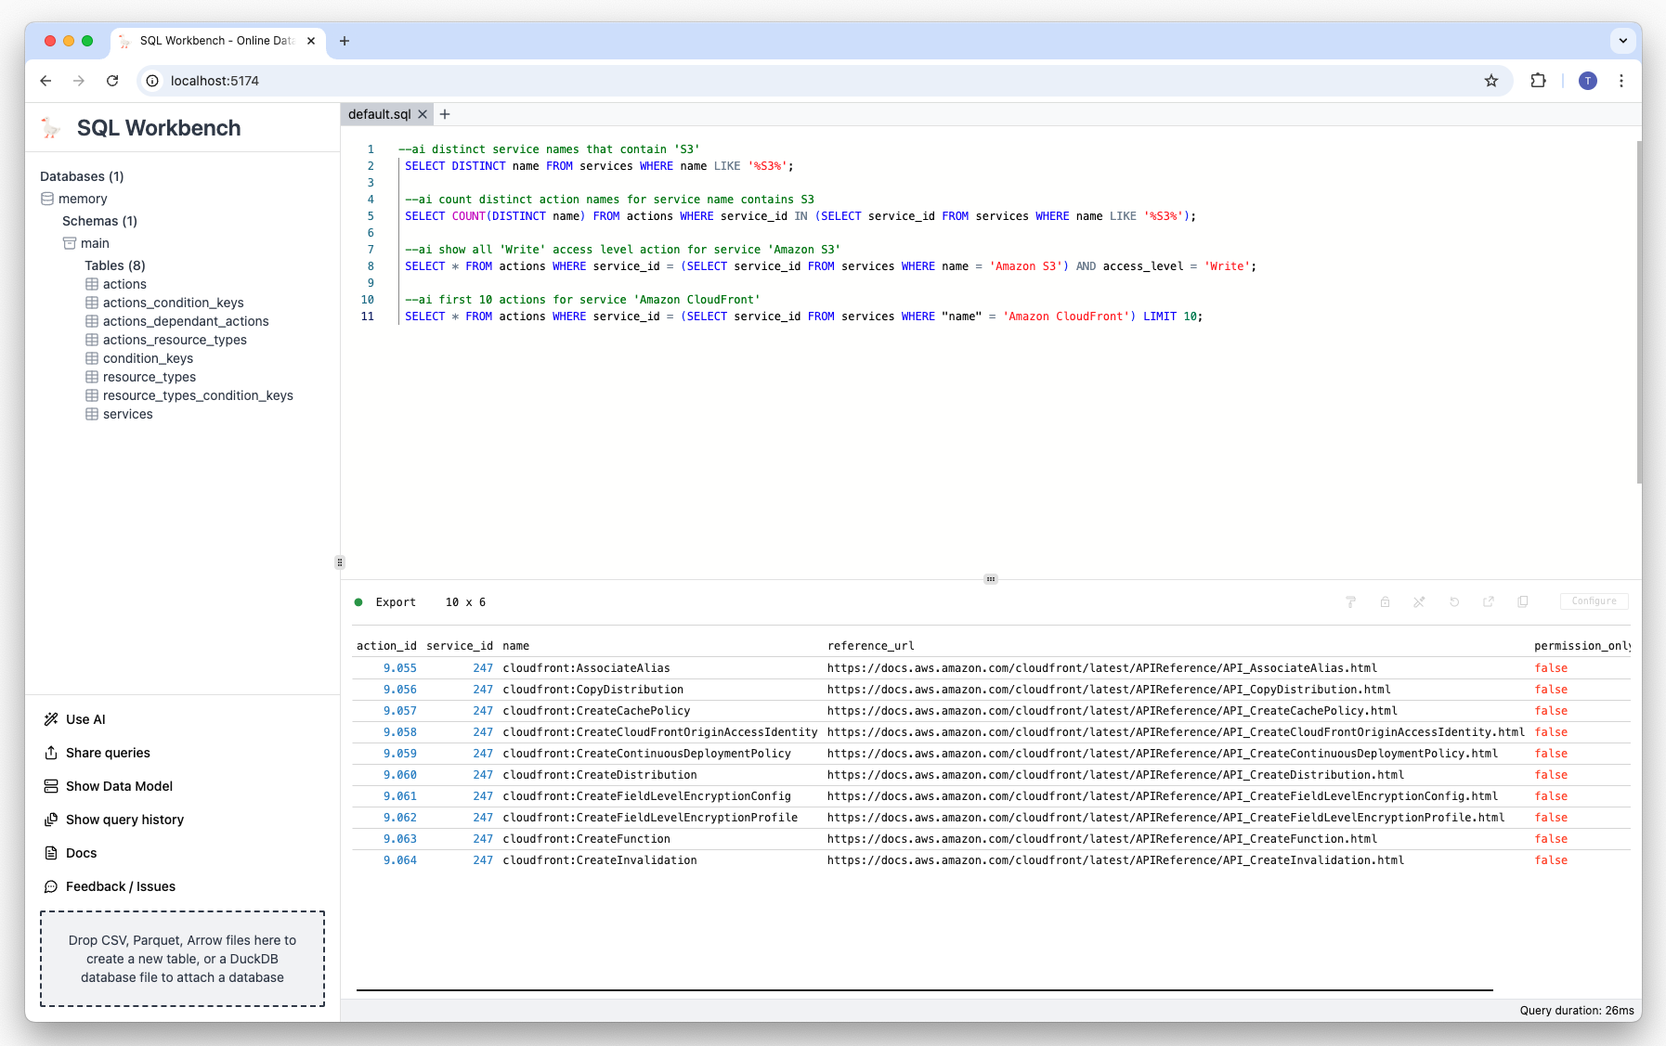Open the tab list dropdown chevron in browser
This screenshot has width=1666, height=1046.
tap(1622, 41)
